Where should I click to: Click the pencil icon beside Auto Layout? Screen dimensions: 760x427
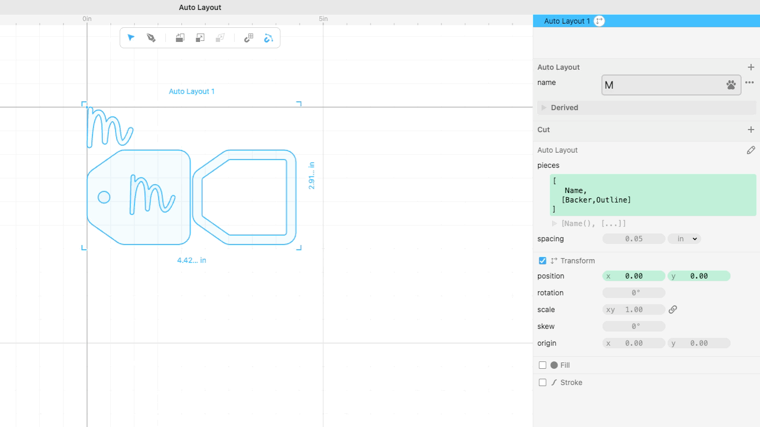pos(751,150)
